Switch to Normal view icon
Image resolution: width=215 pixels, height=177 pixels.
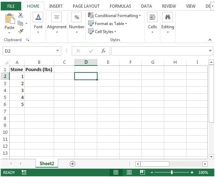tap(116, 172)
